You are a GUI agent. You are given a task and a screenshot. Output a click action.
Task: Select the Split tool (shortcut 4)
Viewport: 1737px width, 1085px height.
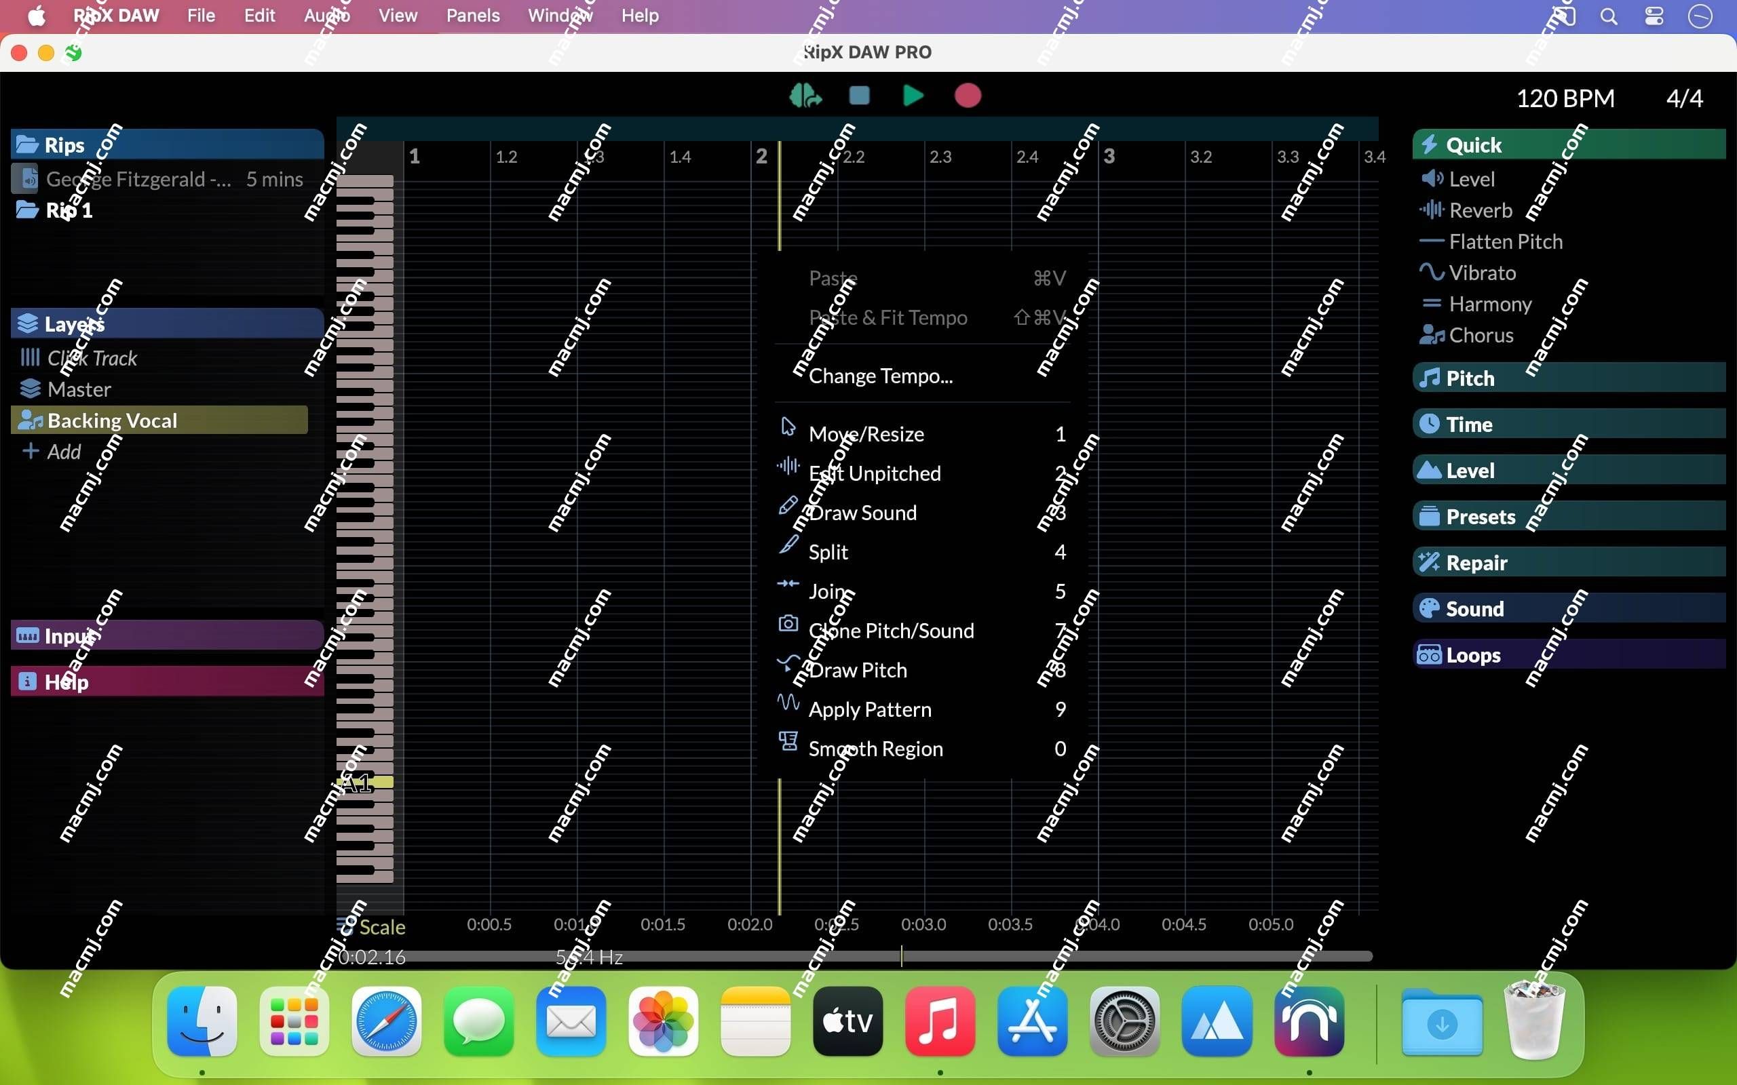828,551
